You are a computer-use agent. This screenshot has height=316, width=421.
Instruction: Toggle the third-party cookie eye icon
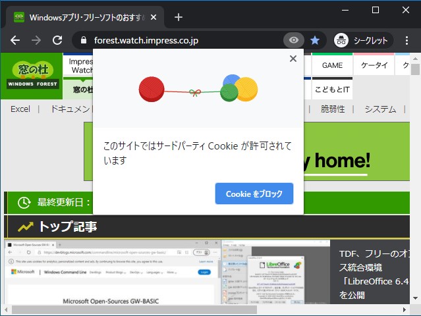coord(294,40)
